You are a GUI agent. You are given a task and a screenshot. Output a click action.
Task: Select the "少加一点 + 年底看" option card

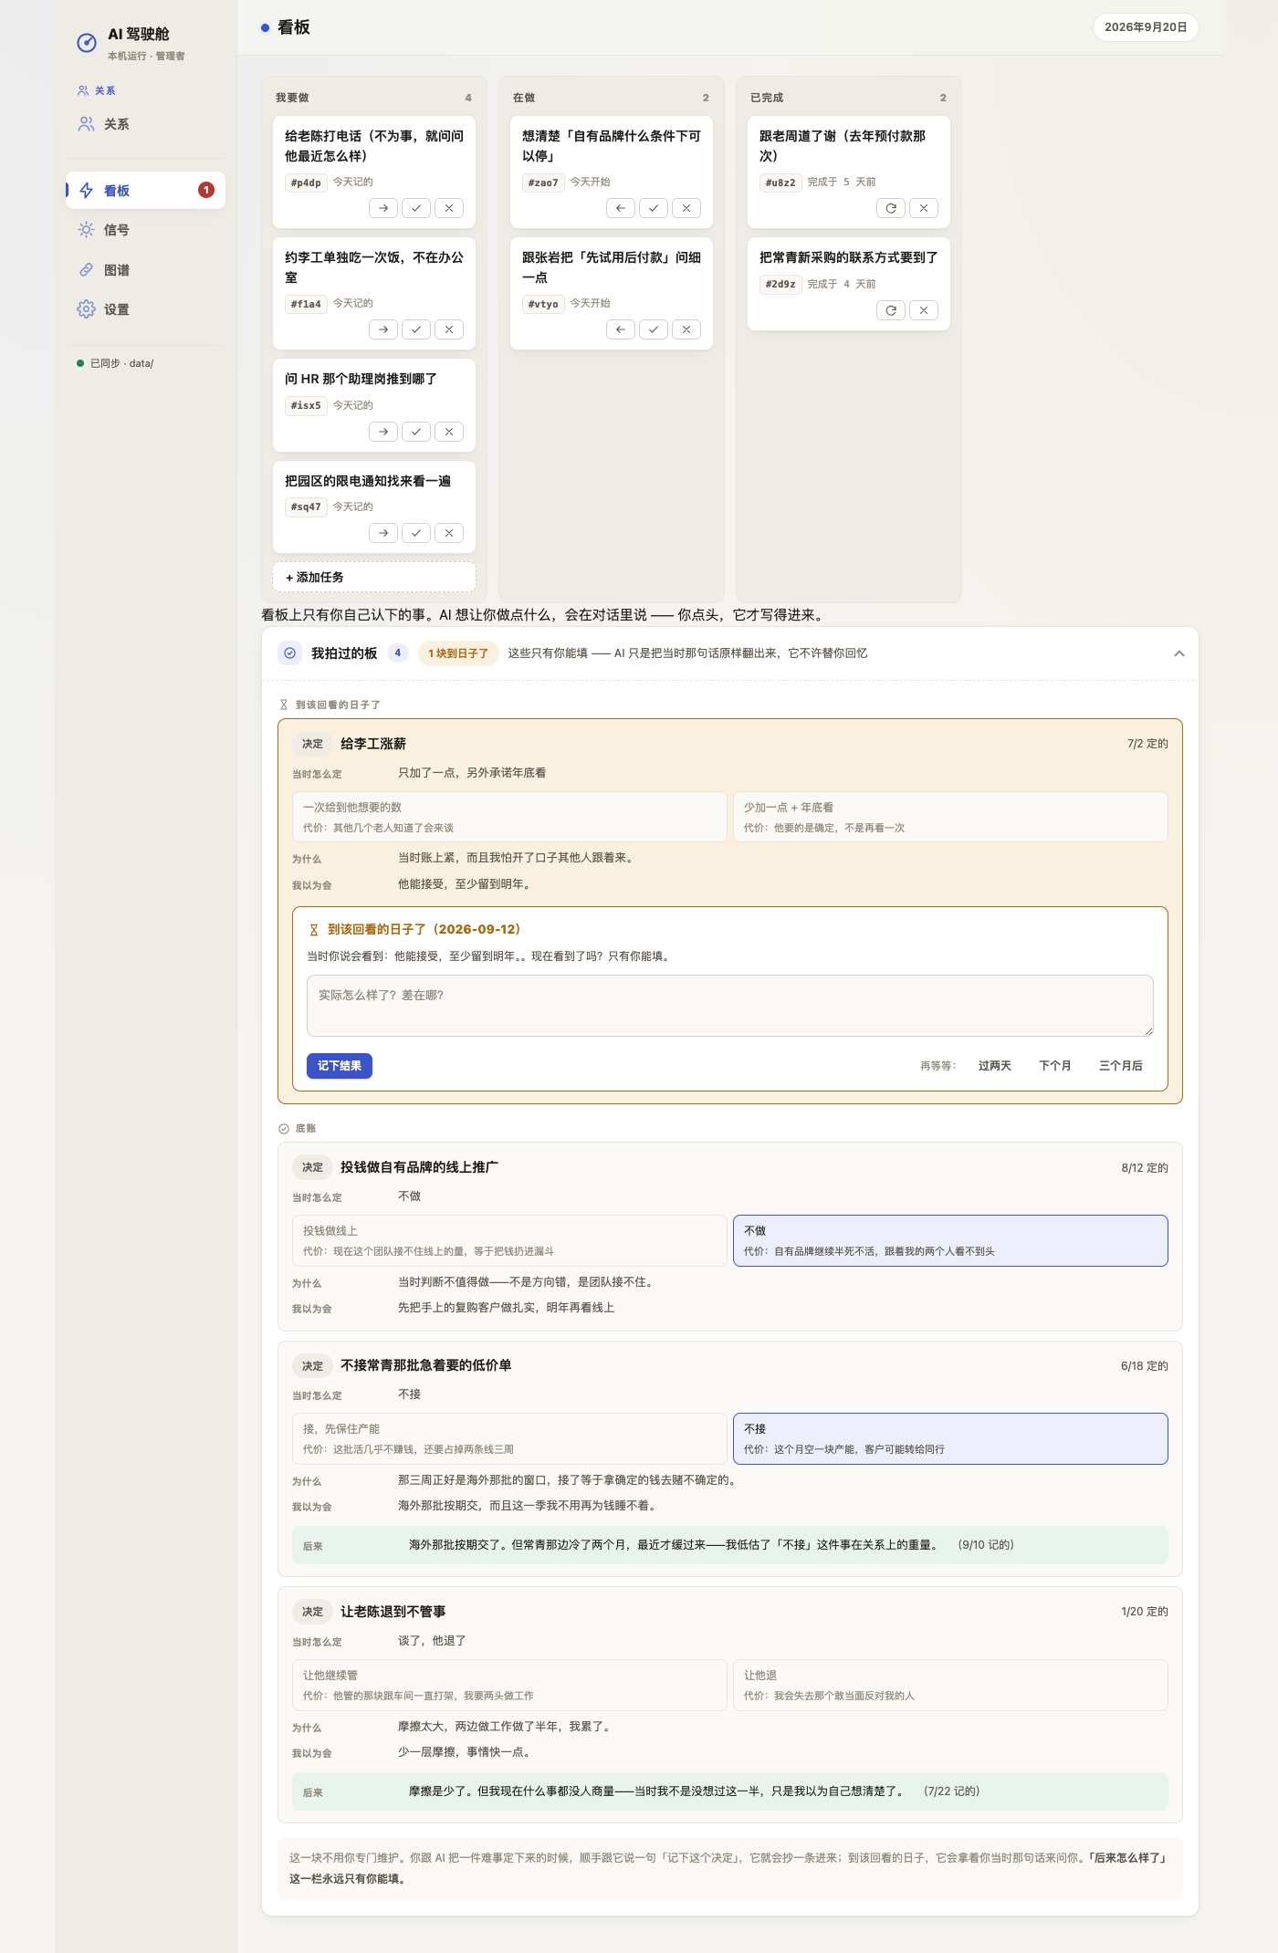pyautogui.click(x=950, y=817)
